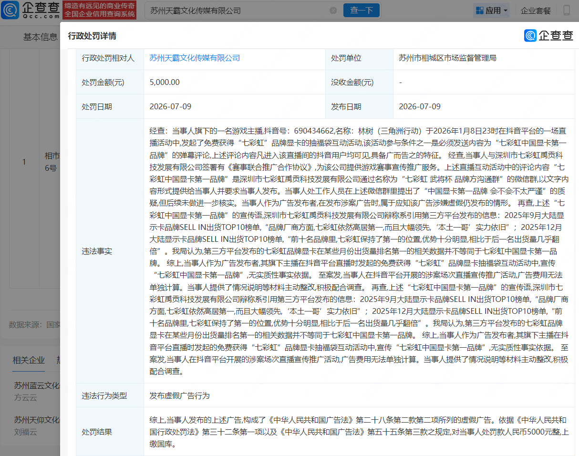The width and height of the screenshot is (579, 456).
Task: Click the red slogan banner beside the logo
Action: coord(100,10)
